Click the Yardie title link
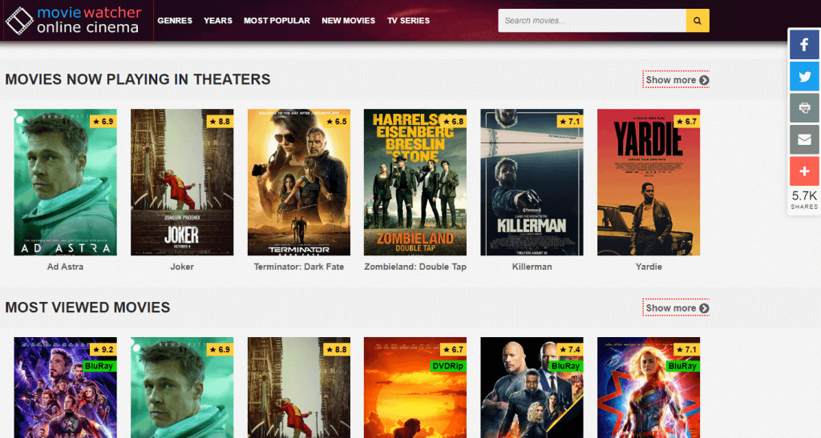The image size is (821, 438). click(649, 267)
